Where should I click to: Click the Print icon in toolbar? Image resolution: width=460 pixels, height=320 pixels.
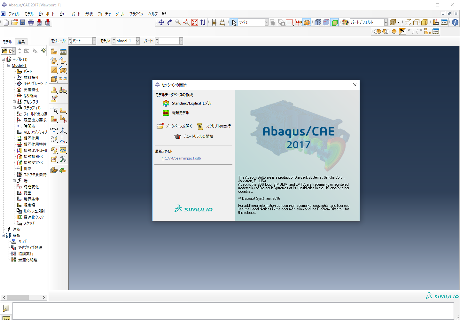(x=31, y=22)
